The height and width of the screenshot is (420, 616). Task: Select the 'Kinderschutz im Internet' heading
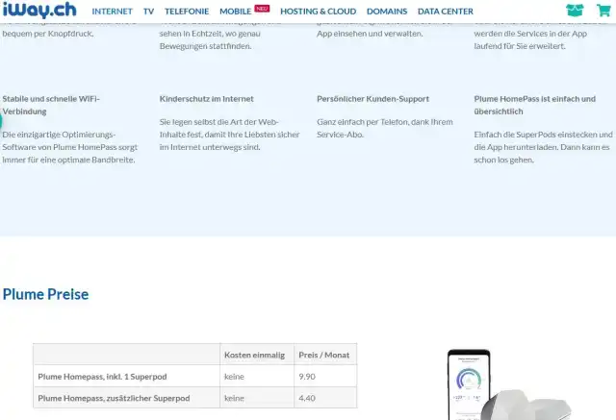click(206, 99)
